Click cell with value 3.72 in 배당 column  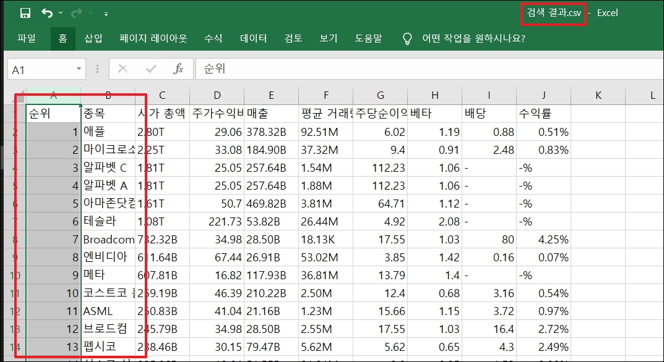click(489, 311)
